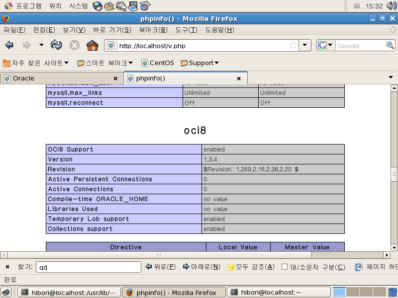Click the horizontal scrollbar thumb
Image resolution: width=398 pixels, height=298 pixels.
point(159,255)
